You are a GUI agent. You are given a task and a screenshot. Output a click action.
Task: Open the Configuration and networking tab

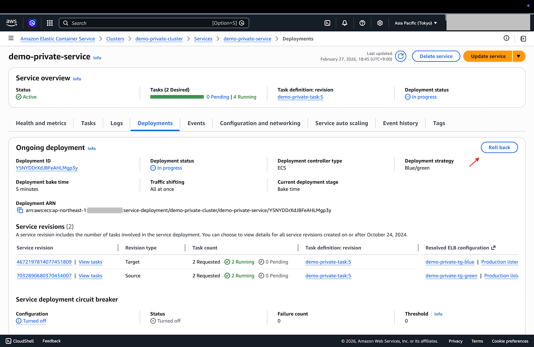[x=260, y=123]
